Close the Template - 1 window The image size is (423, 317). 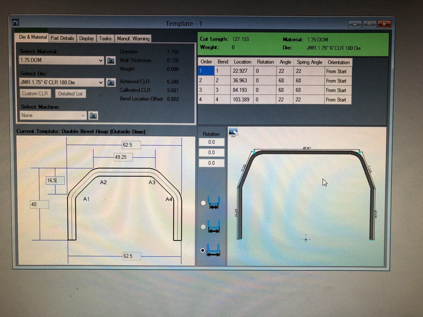tap(384, 24)
